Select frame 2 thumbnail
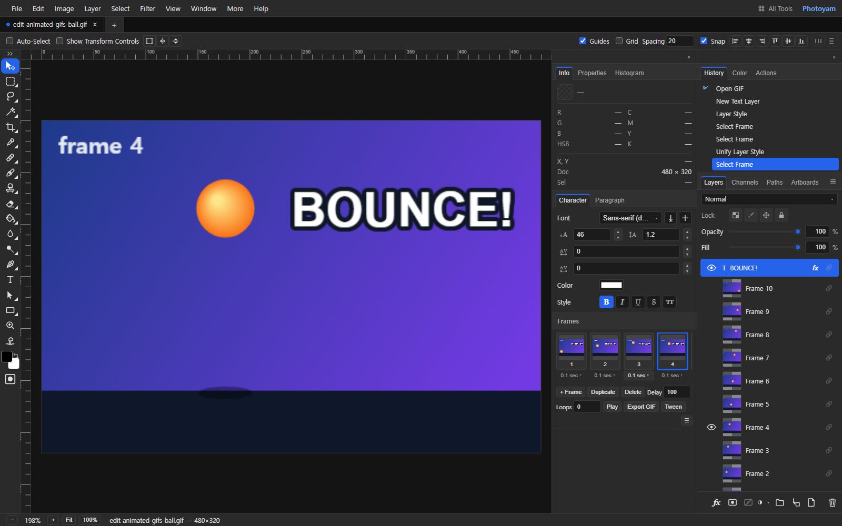The image size is (842, 526). [605, 351]
